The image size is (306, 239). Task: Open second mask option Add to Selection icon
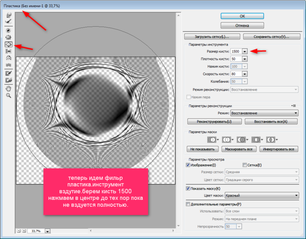[x=228, y=140]
